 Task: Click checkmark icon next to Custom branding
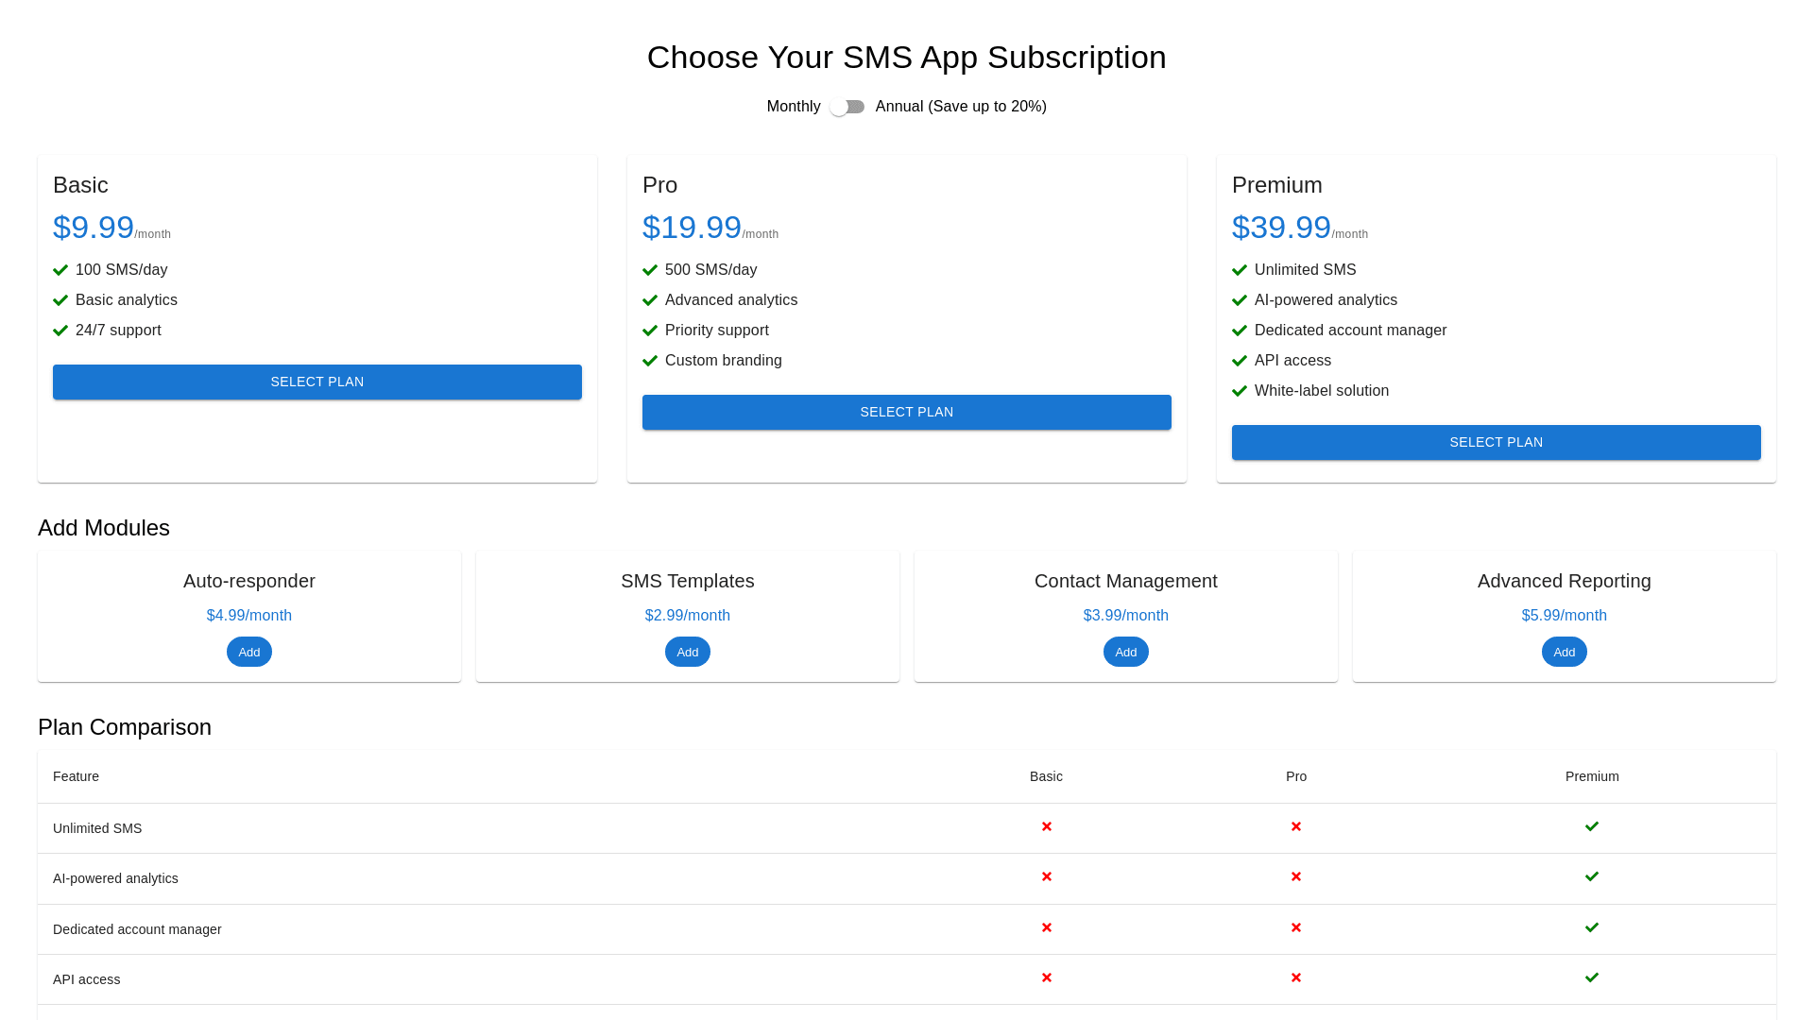650,361
